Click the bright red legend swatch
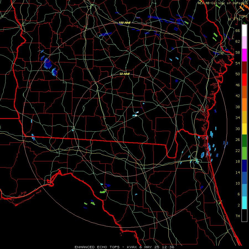The width and height of the screenshot is (249, 249). (244, 80)
